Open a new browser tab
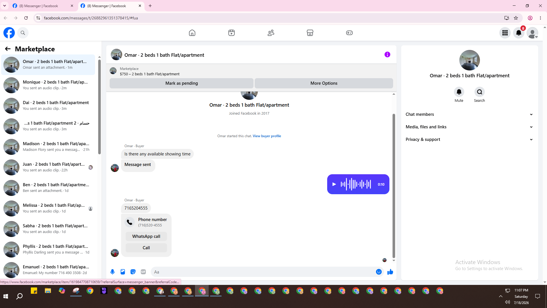The height and width of the screenshot is (308, 547). click(x=150, y=6)
